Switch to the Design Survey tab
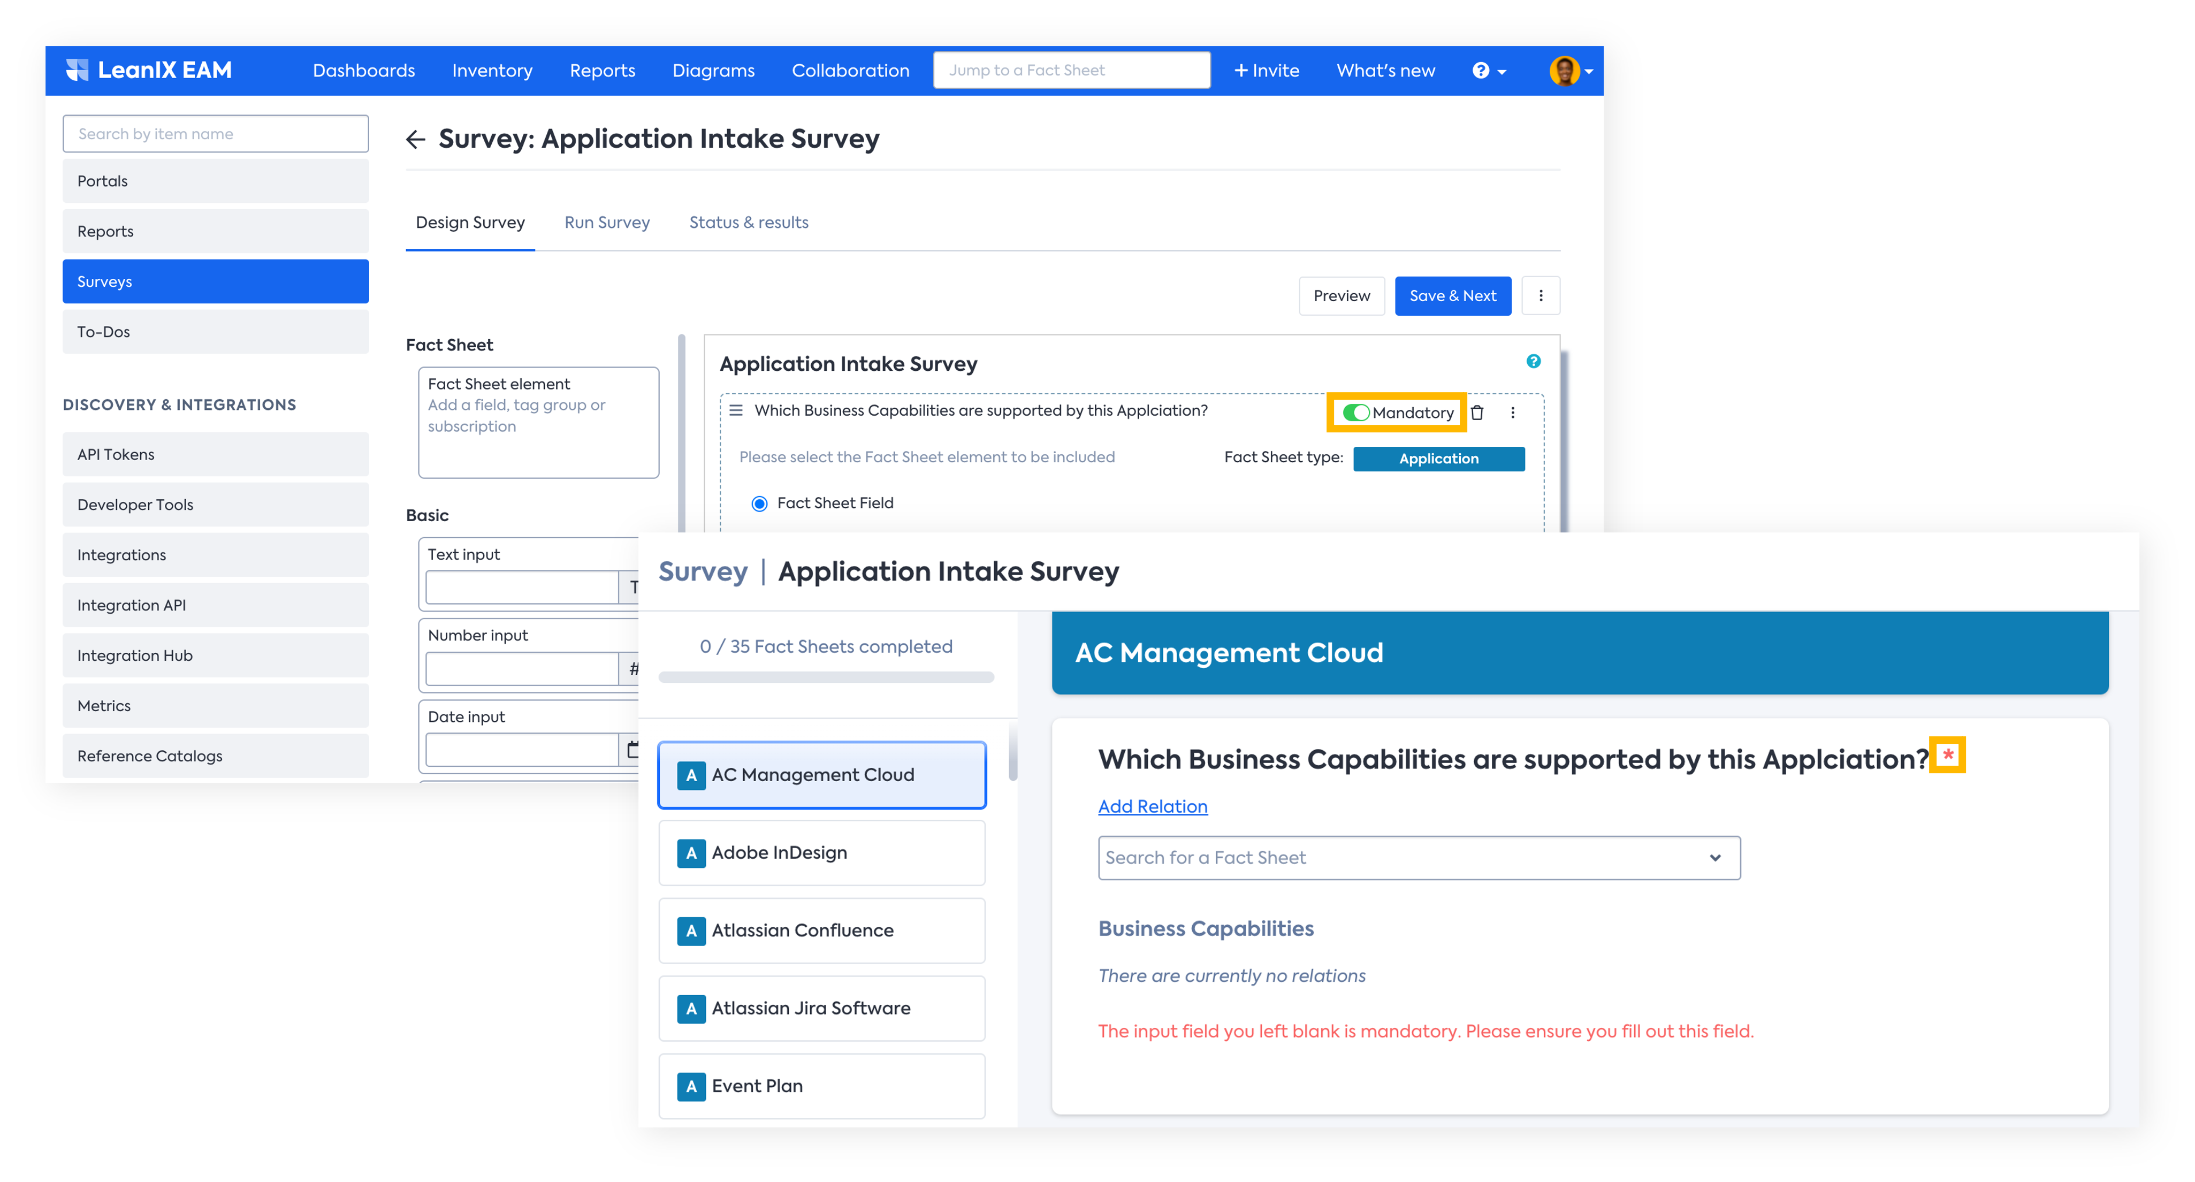The image size is (2195, 1182). coord(470,223)
